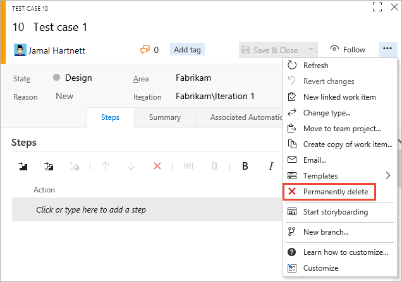Click the attachment paperclip icon
Viewport: 402px width, 282px height.
tap(214, 167)
